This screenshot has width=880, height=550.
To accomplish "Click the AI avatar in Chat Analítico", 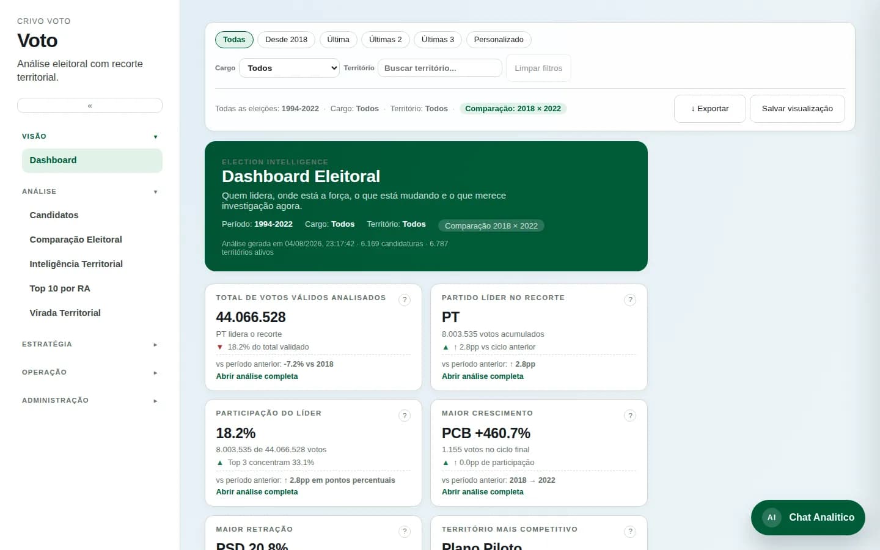I will click(771, 518).
